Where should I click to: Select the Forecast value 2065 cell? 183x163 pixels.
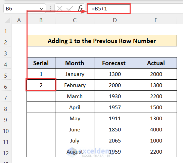[x=115, y=140]
